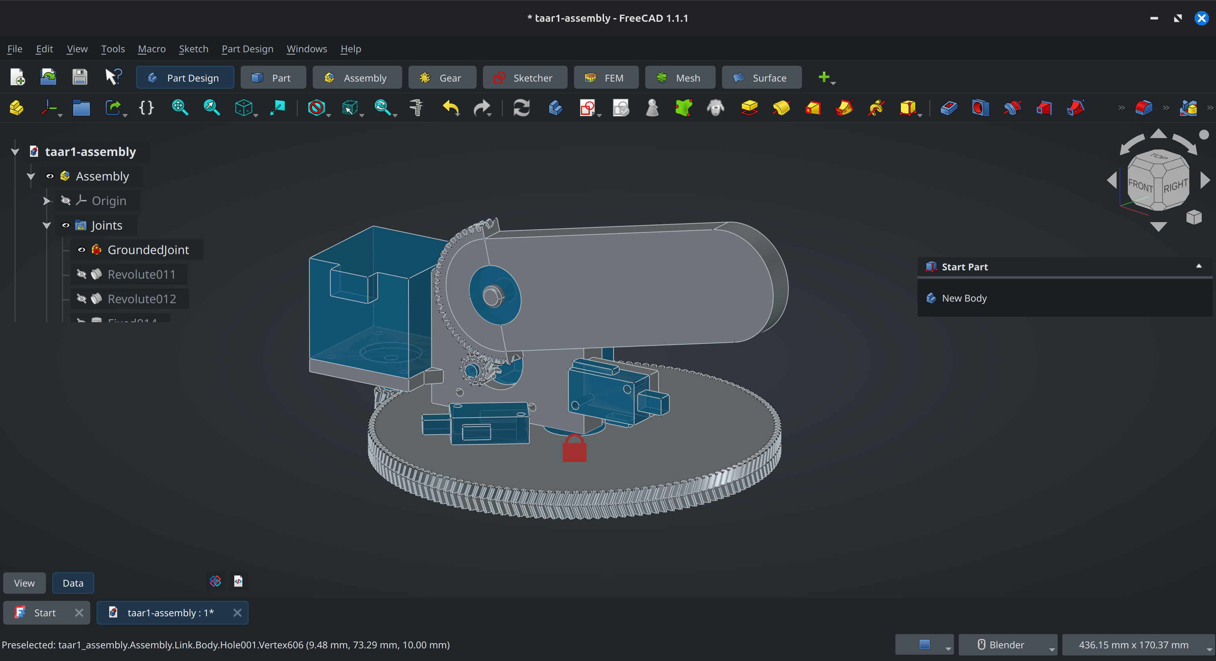Switch to the FEM workbench

606,78
